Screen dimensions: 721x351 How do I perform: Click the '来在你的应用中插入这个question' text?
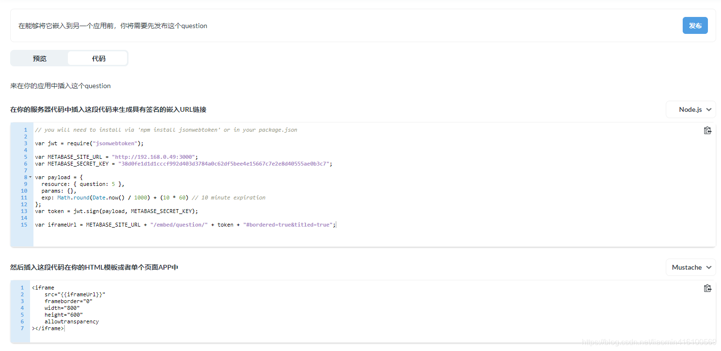coord(61,86)
